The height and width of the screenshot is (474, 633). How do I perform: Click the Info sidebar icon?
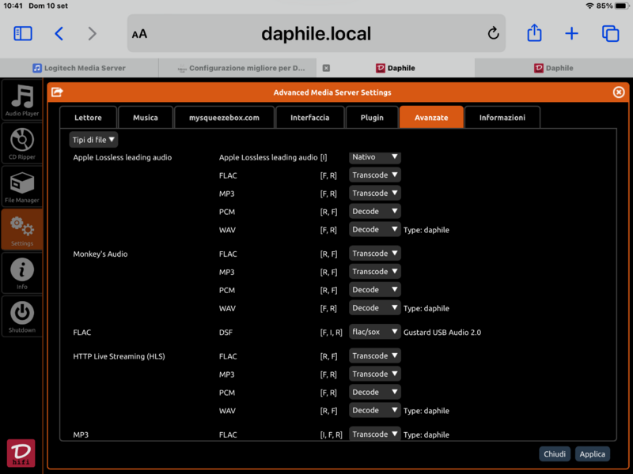22,273
